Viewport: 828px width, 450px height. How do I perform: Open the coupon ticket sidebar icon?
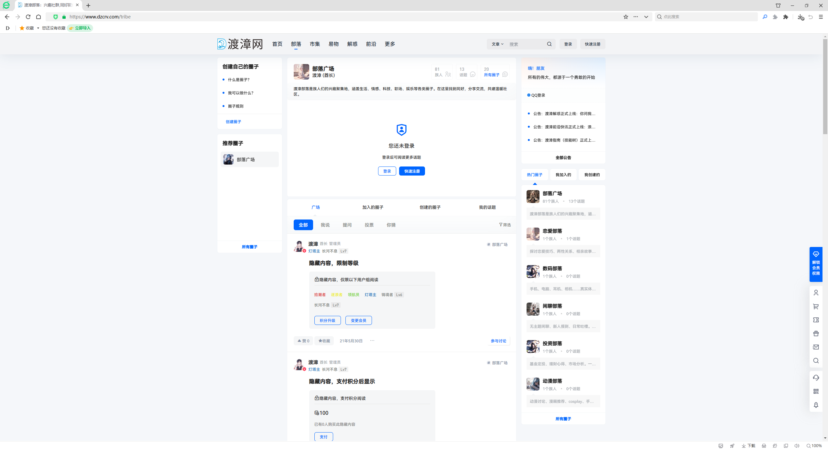point(816,320)
